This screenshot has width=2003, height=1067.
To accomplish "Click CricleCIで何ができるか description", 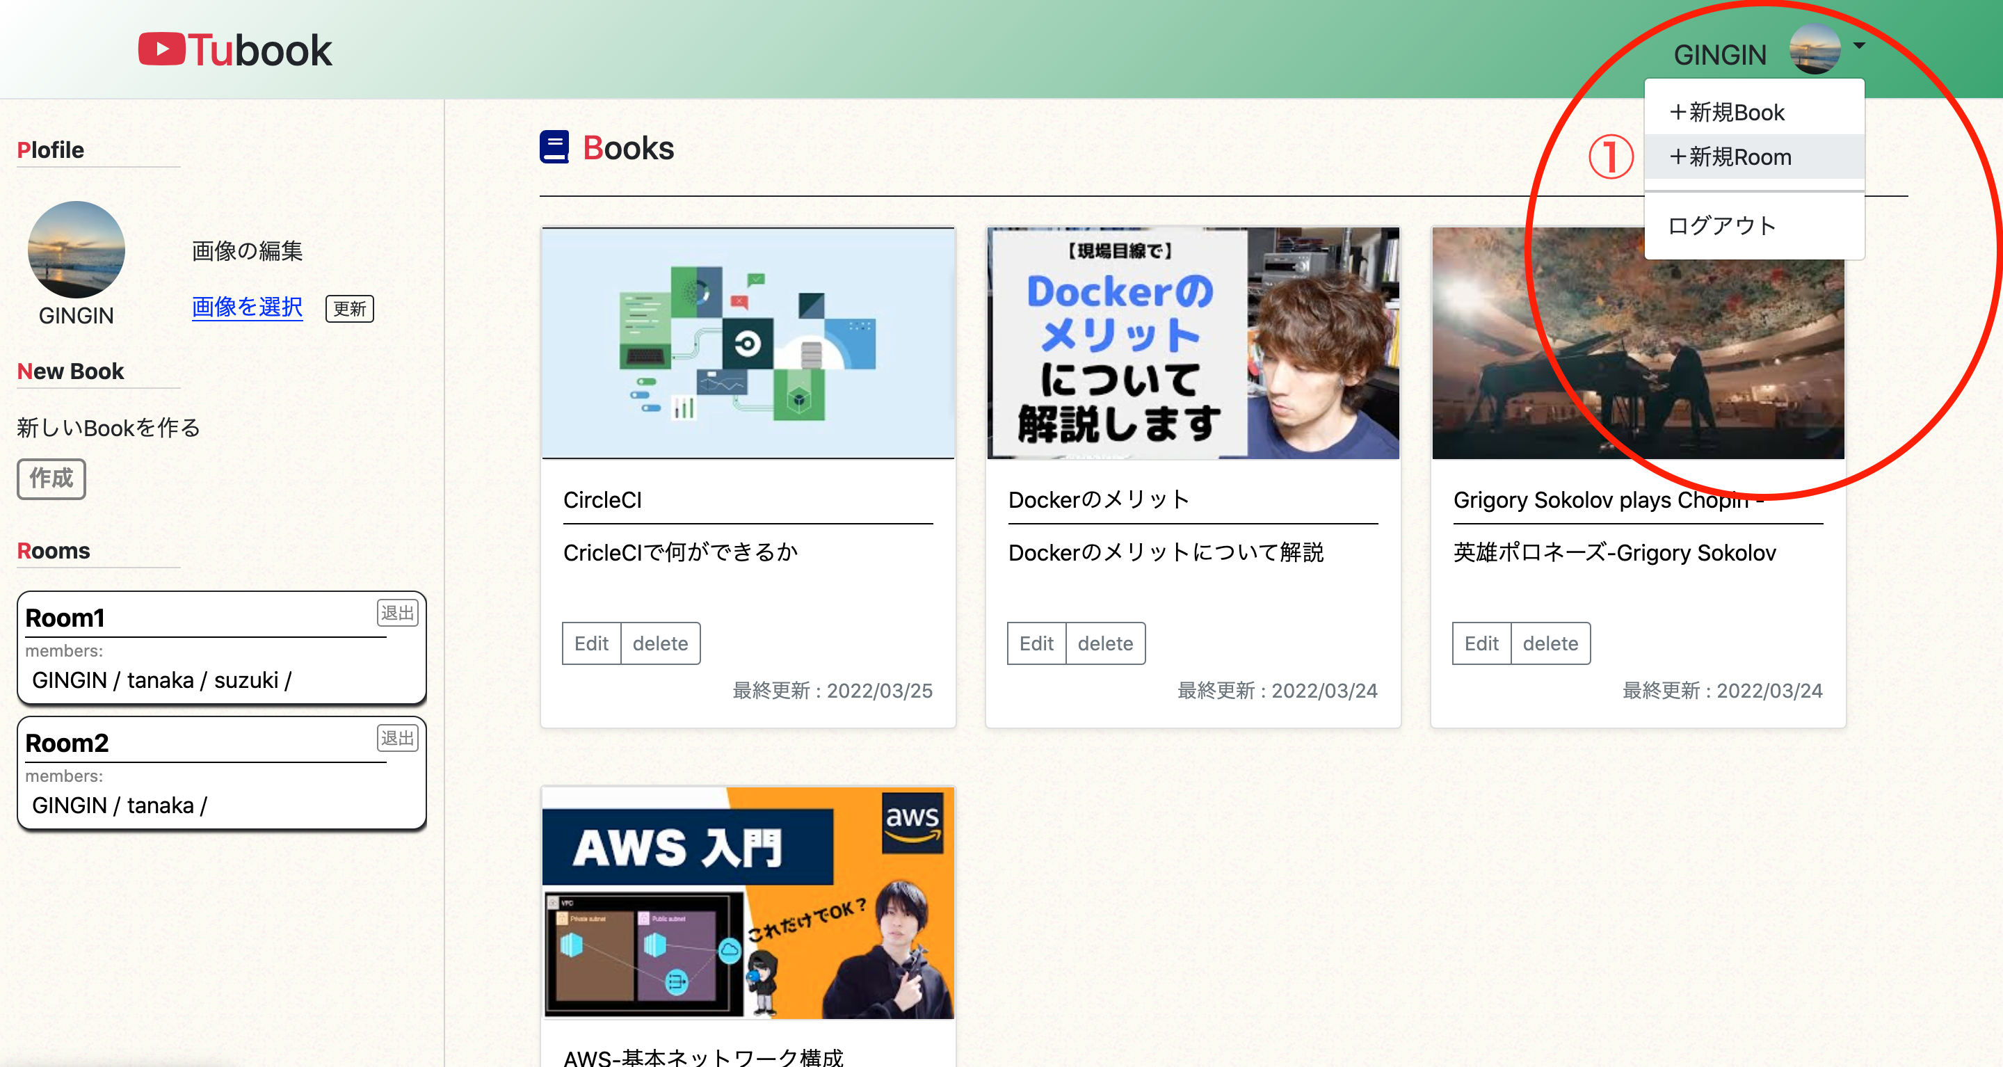I will pos(680,552).
